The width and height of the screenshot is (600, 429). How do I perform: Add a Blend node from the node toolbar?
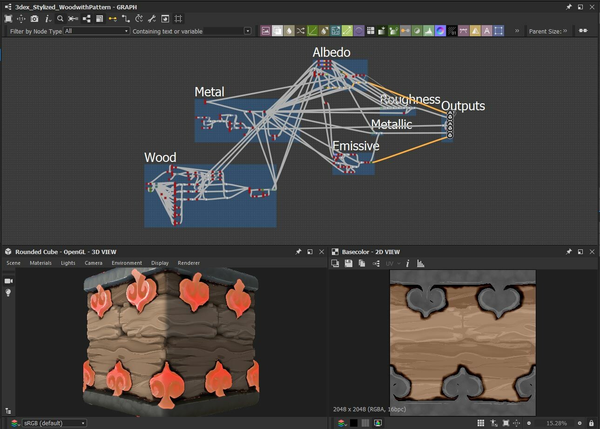pos(277,30)
